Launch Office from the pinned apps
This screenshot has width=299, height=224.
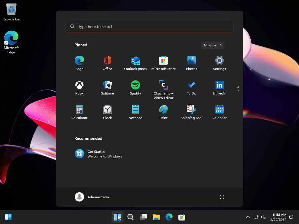107,63
